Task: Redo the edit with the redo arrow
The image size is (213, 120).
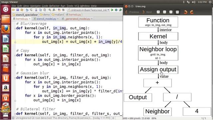Action: click(x=31, y=10)
